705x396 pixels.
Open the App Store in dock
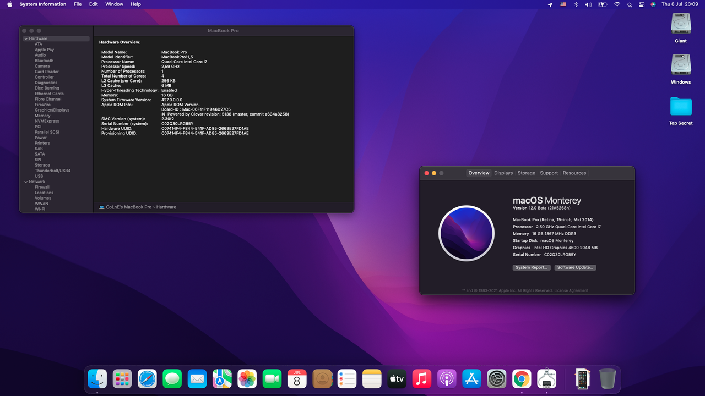coord(472,378)
